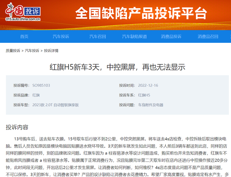This screenshot has width=231, height=177.
Task: Click the 投诉问题 field label
Action: click(x=127, y=105)
